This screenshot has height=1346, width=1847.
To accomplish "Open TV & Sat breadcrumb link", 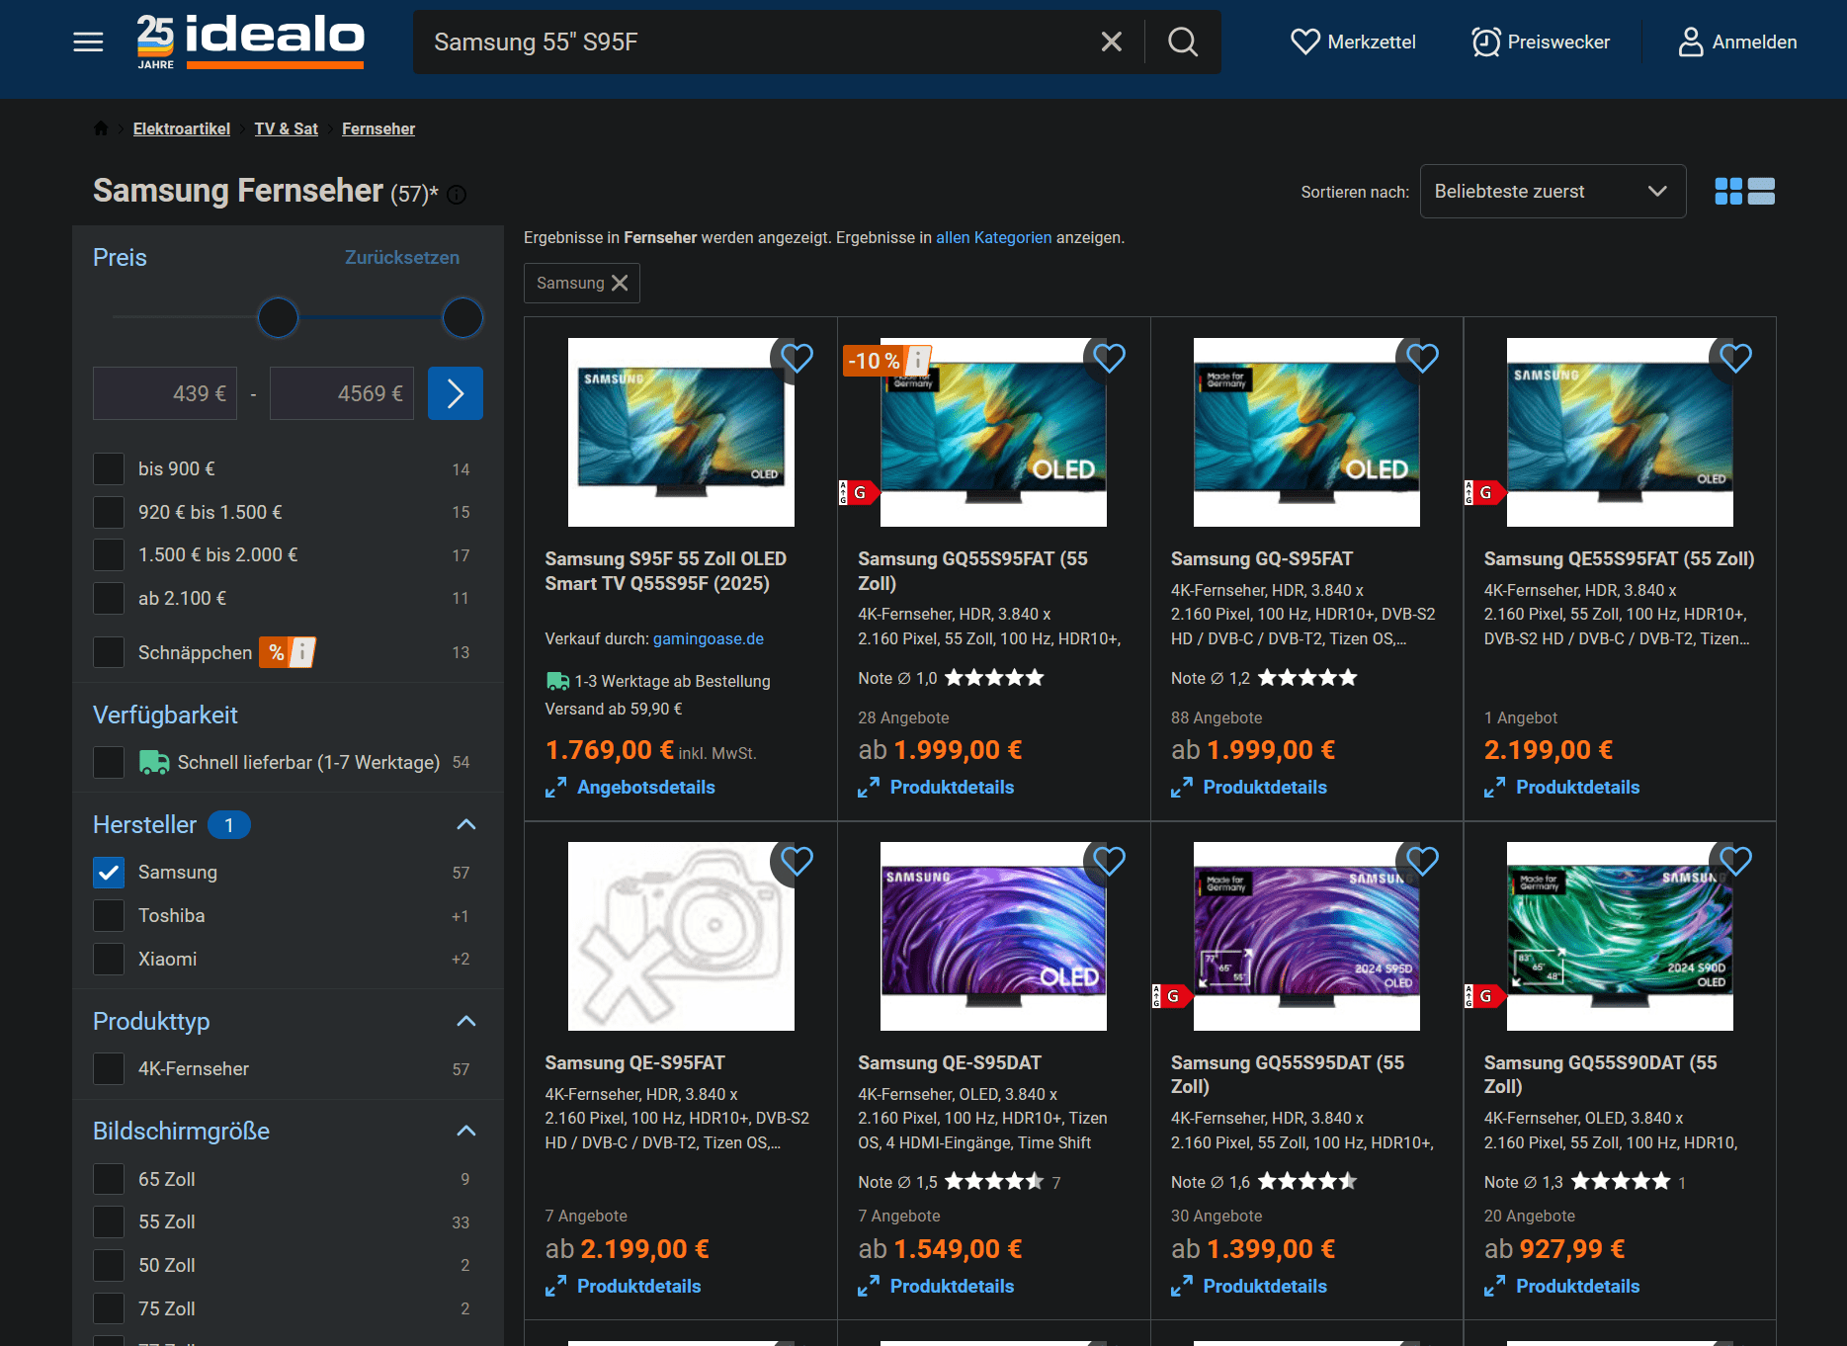I will click(287, 128).
